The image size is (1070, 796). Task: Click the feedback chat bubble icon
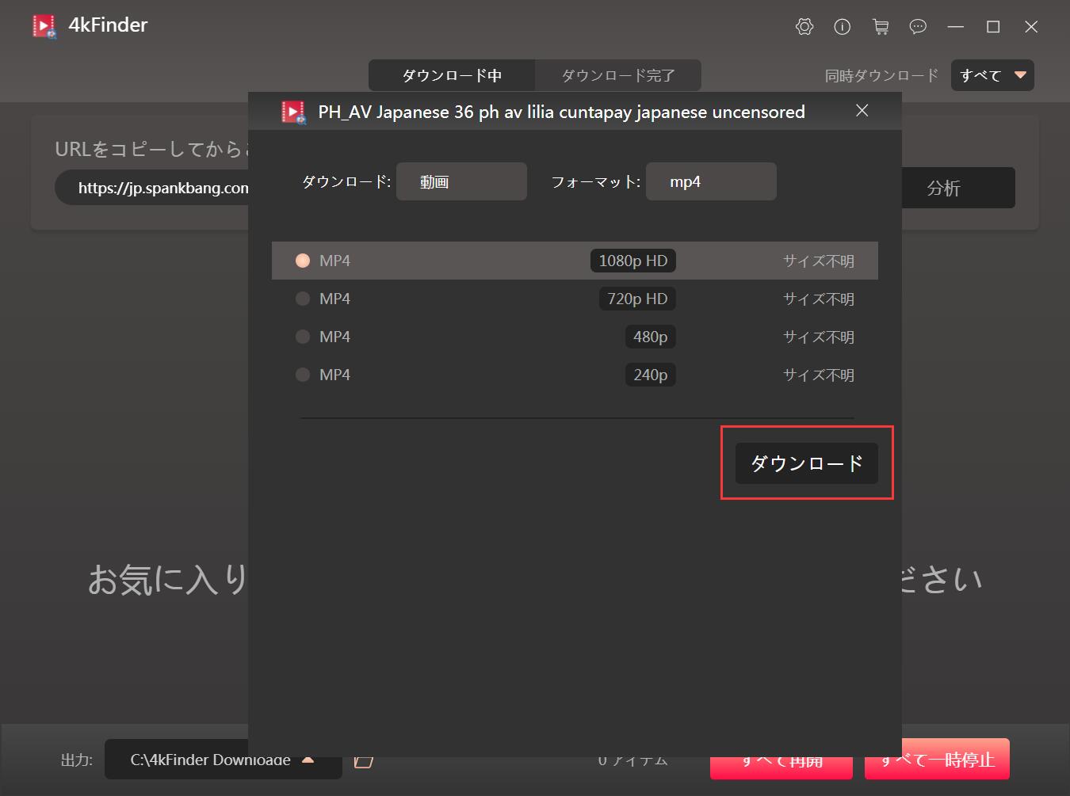(918, 27)
